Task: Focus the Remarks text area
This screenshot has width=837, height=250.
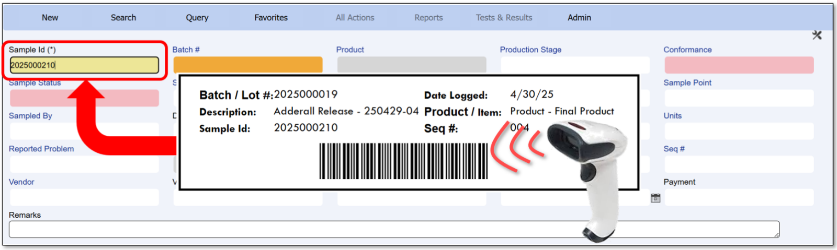Action: coord(393,229)
